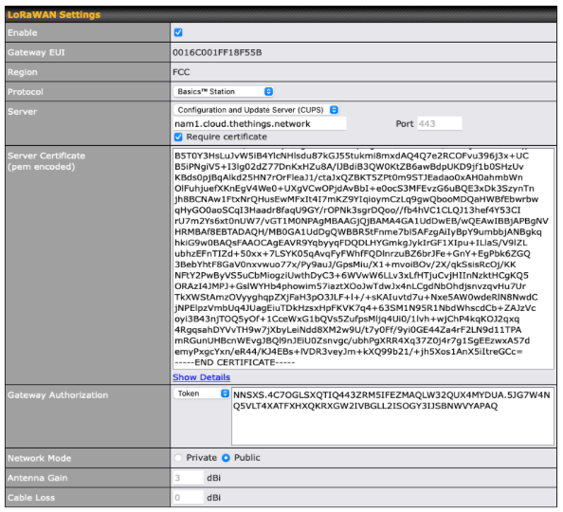This screenshot has height=512, width=563.
Task: Toggle the Enable LoRaWAN checkbox
Action: click(178, 32)
